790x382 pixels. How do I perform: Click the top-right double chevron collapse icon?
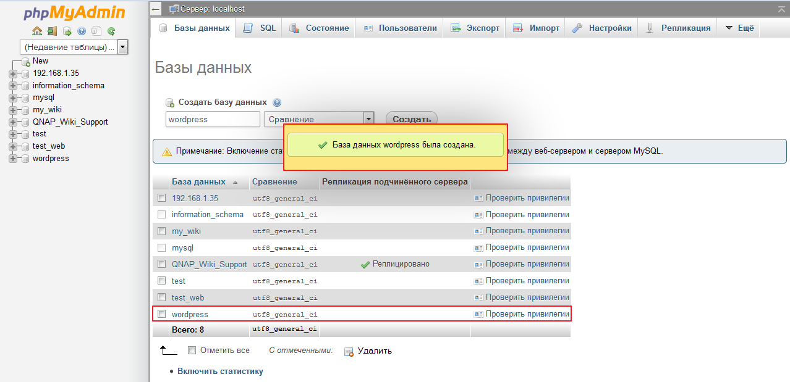pyautogui.click(x=782, y=9)
